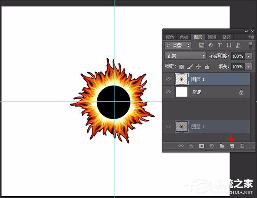The image size is (257, 198).
Task: Open the blend mode 正常 dropdown
Action: pos(185,56)
